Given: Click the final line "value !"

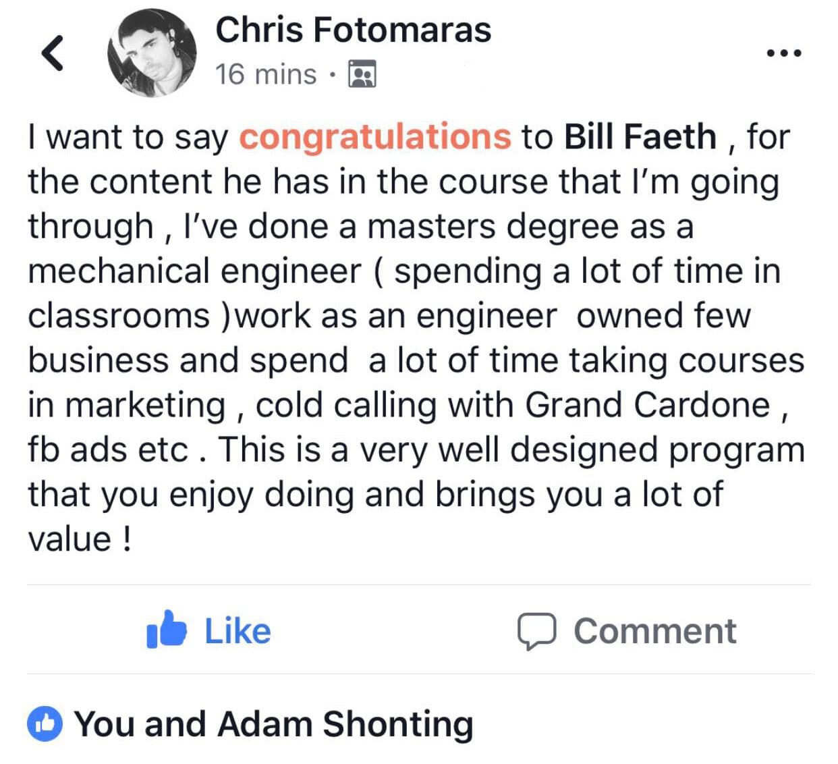Looking at the screenshot, I should coord(80,539).
